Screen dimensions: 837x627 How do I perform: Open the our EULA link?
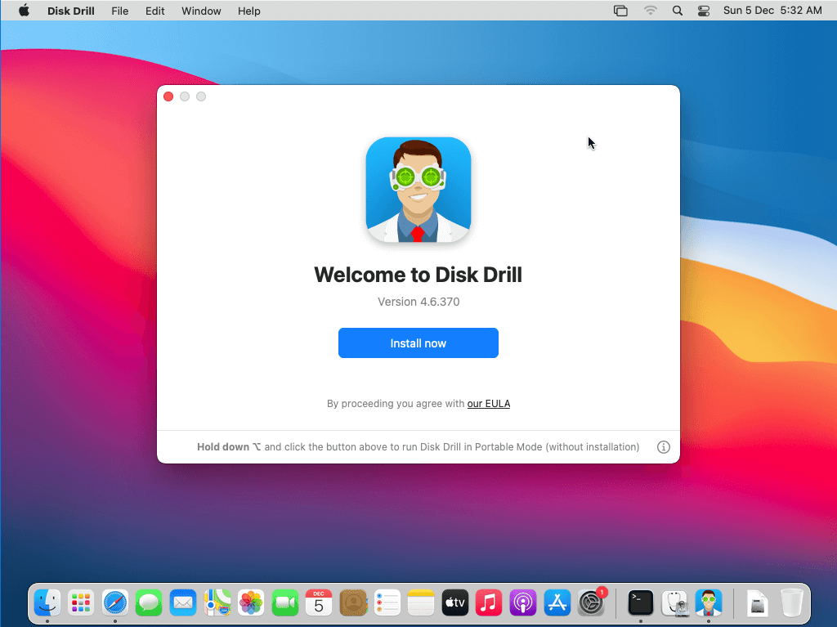(489, 404)
